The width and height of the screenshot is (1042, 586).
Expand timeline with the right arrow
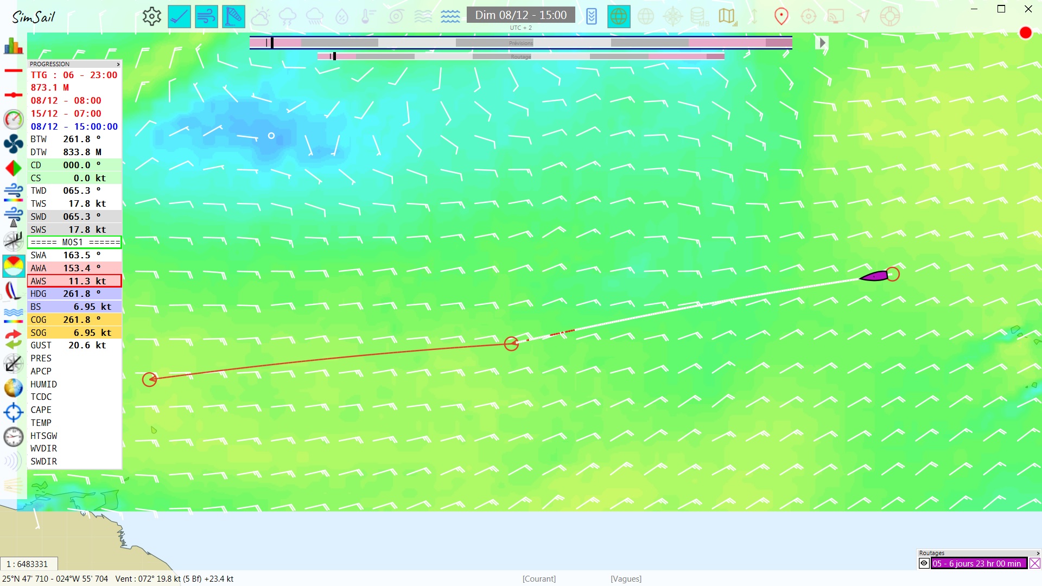tap(822, 43)
